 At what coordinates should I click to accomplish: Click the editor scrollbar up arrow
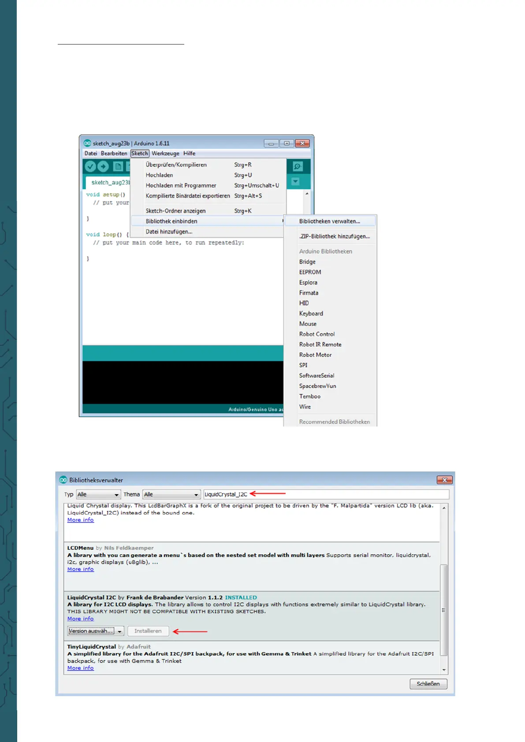click(307, 193)
